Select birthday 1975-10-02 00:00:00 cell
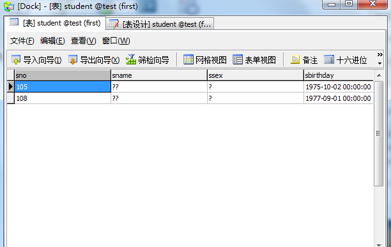Image resolution: width=391 pixels, height=247 pixels. [x=339, y=87]
